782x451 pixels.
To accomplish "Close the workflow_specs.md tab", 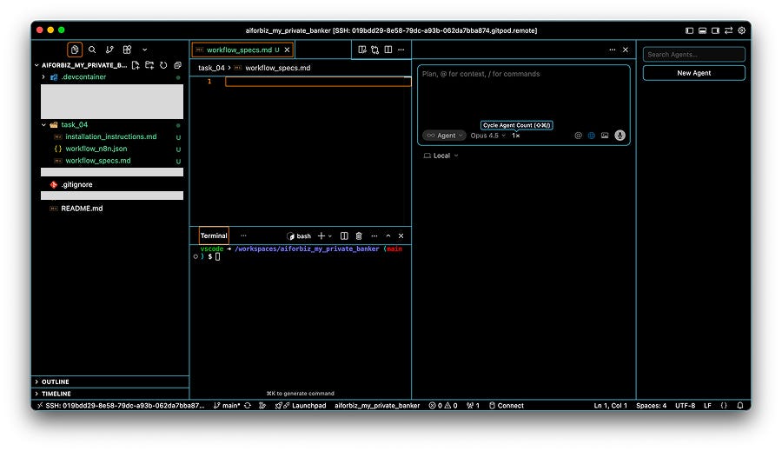I will tap(287, 50).
